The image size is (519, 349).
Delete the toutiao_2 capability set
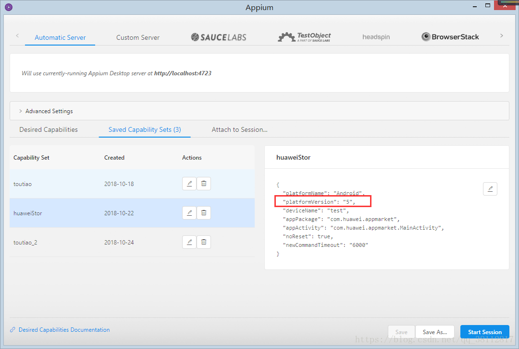[204, 242]
